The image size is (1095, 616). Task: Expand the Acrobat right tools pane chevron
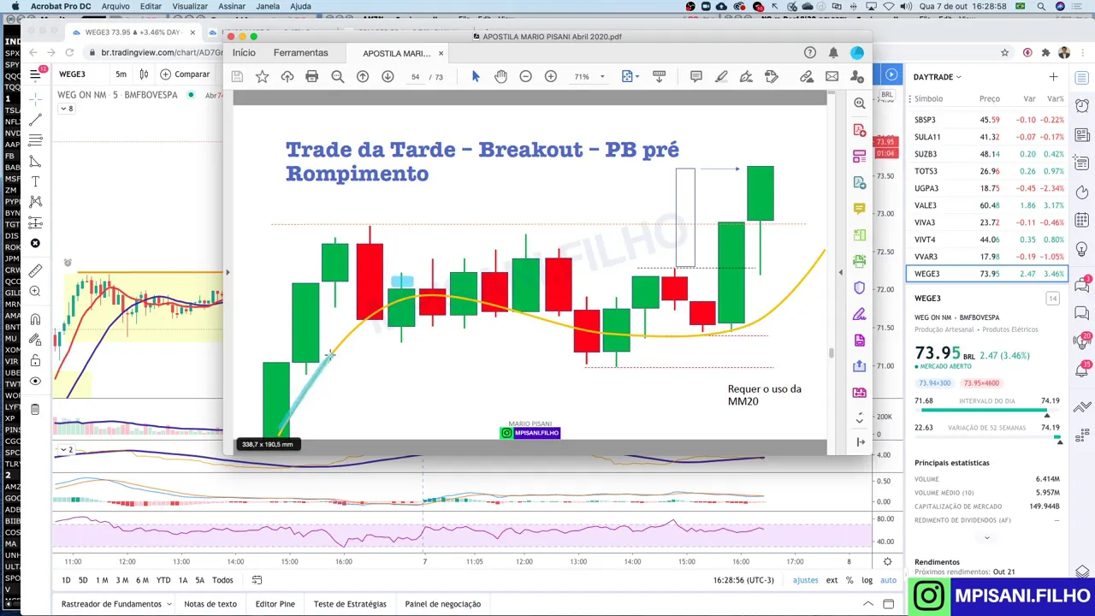[860, 419]
